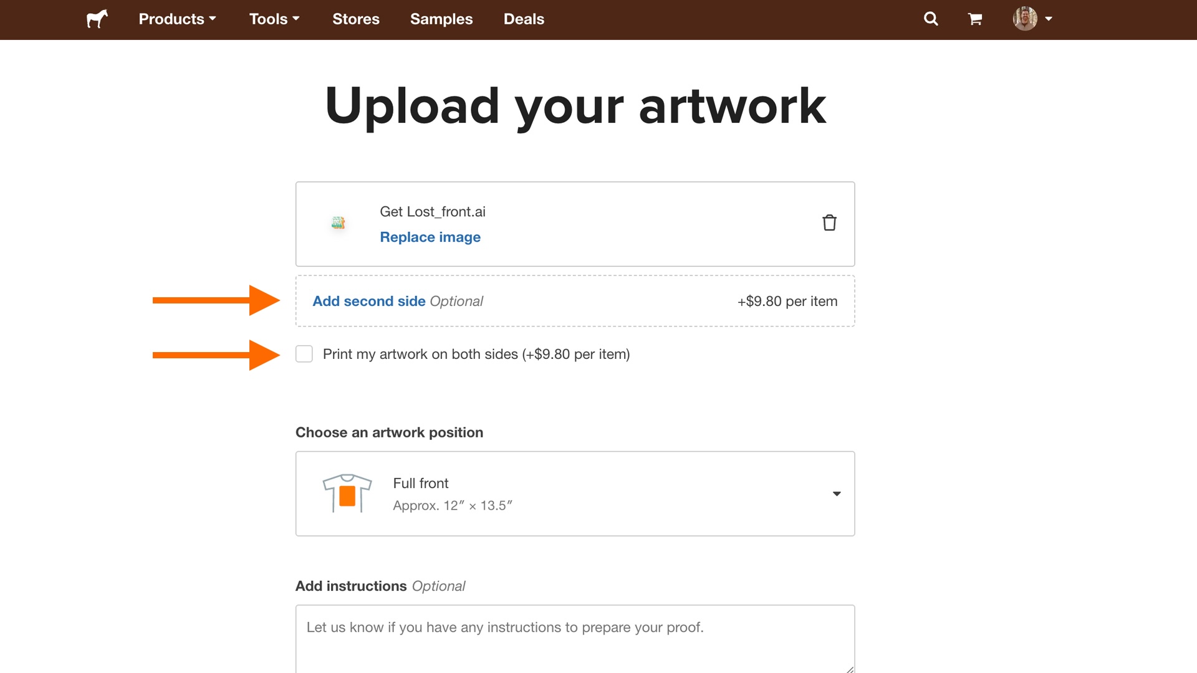Go to the Stores menu item
Screen dimensions: 1197x673
356,19
